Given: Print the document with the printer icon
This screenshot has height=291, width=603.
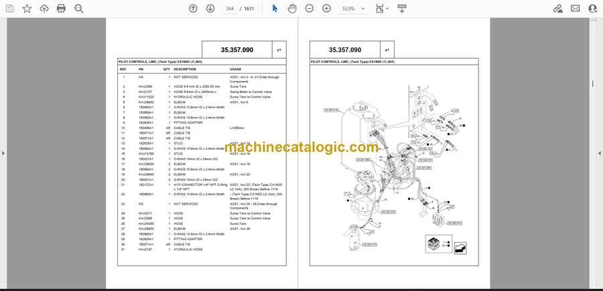Looking at the screenshot, I should (x=61, y=9).
